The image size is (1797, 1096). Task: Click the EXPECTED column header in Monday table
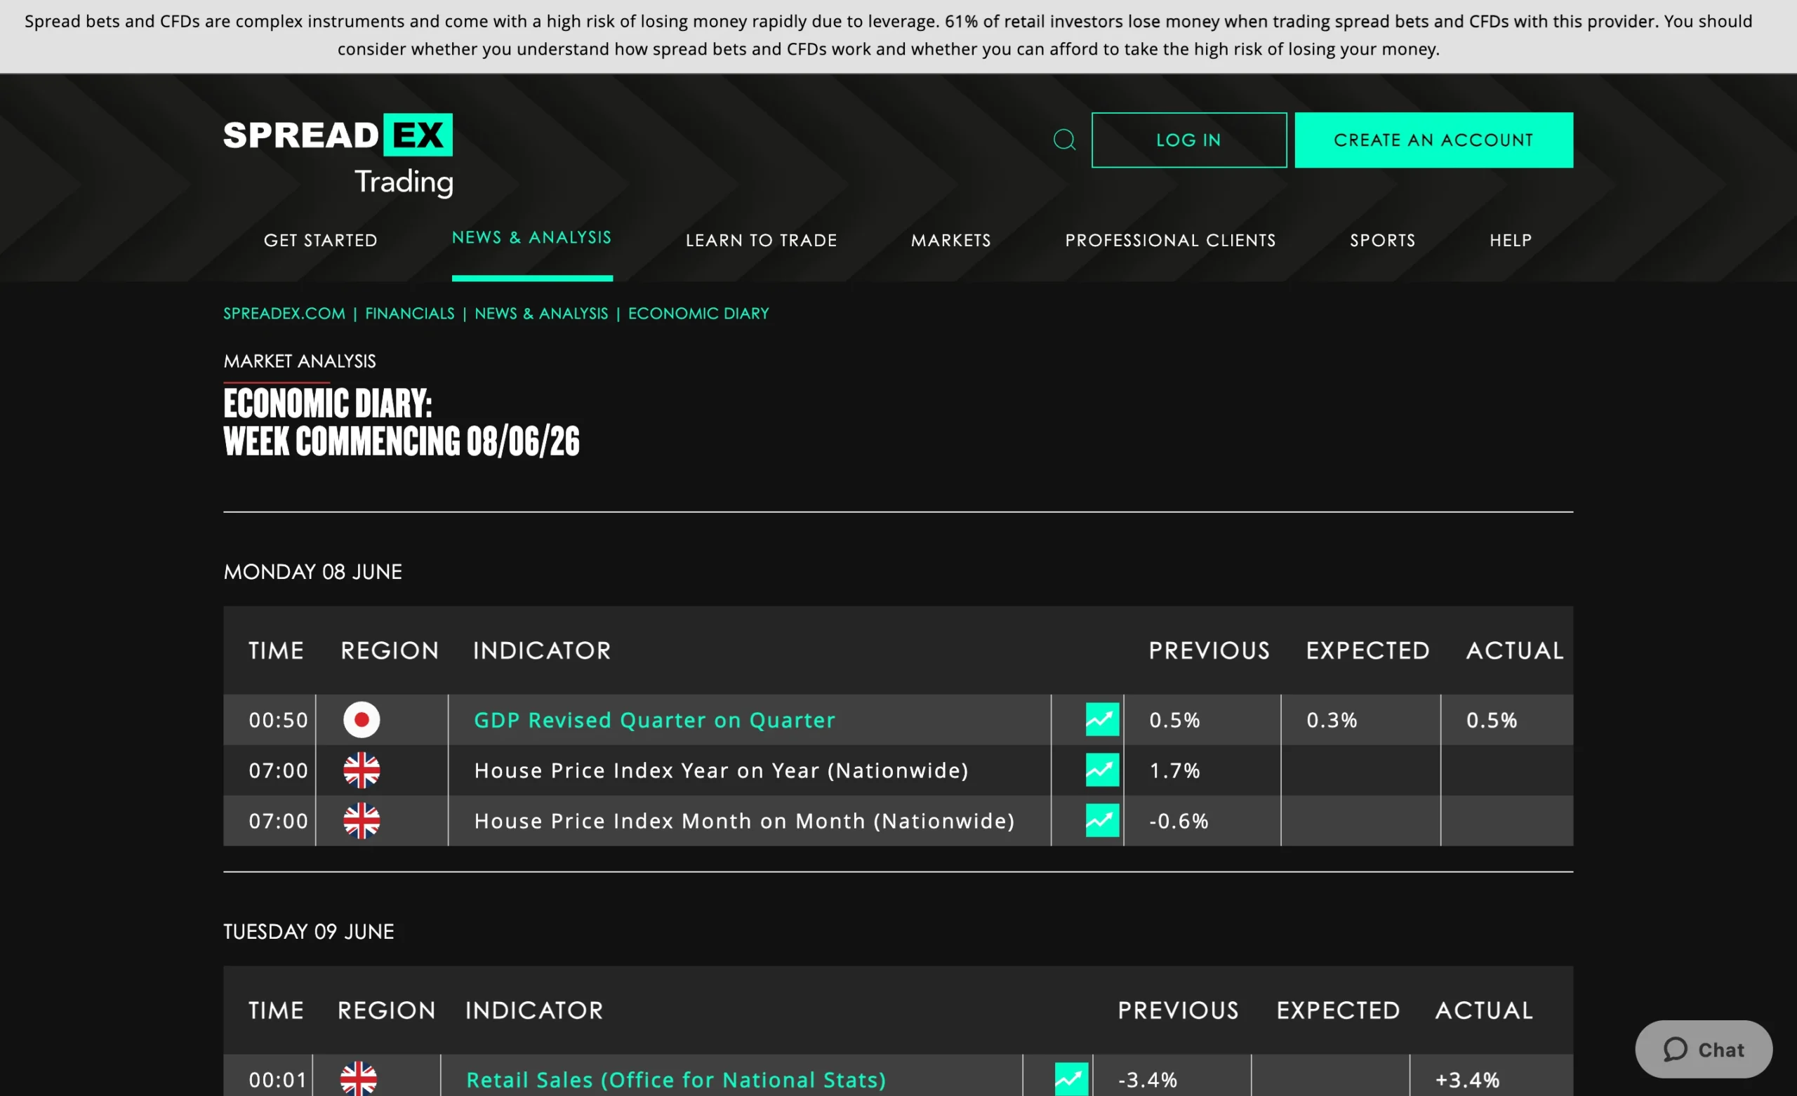click(1367, 650)
